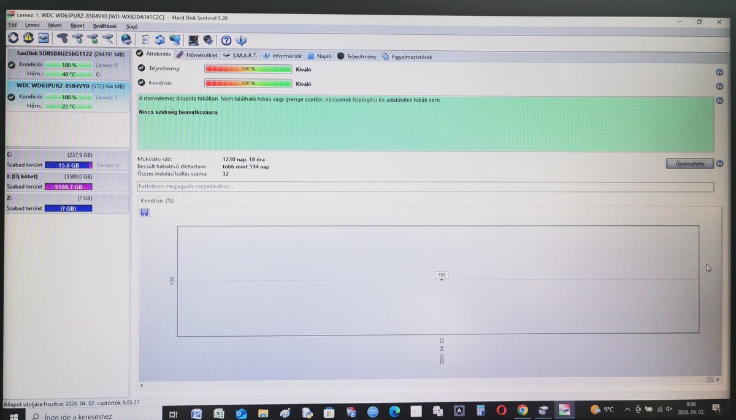Screen dimensions: 736x420
Task: Expand the system tray hidden icons chevron
Action: click(627, 408)
